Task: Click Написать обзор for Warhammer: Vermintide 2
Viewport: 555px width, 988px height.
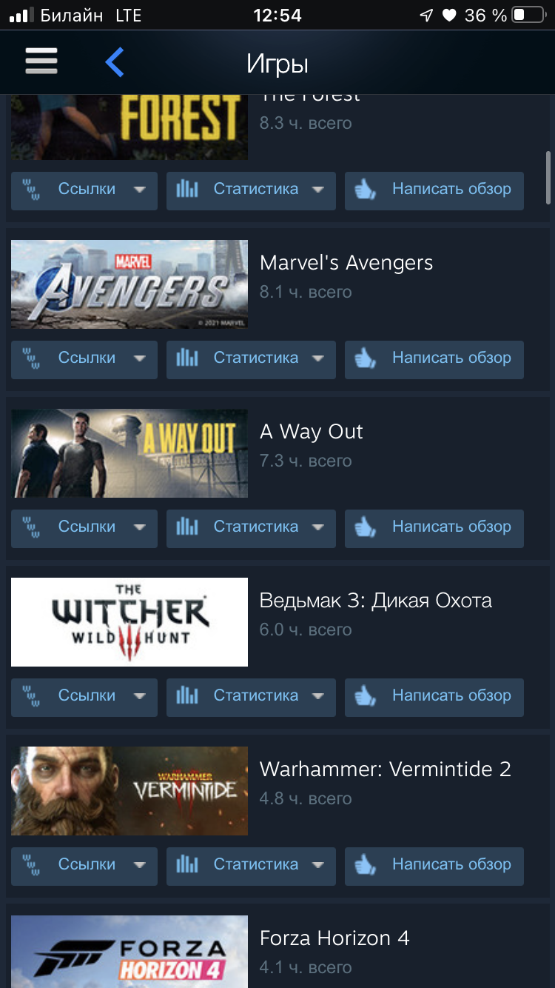Action: (x=434, y=866)
